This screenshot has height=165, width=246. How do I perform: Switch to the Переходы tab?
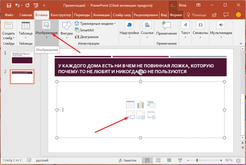pos(82,15)
